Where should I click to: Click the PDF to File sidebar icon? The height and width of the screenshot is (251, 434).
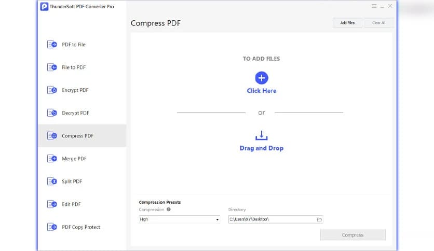[52, 45]
